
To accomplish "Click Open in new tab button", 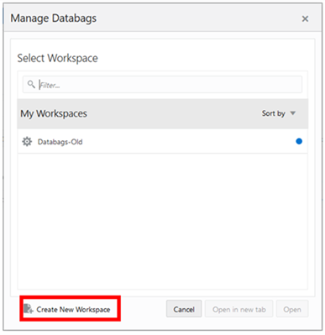I will 239,309.
